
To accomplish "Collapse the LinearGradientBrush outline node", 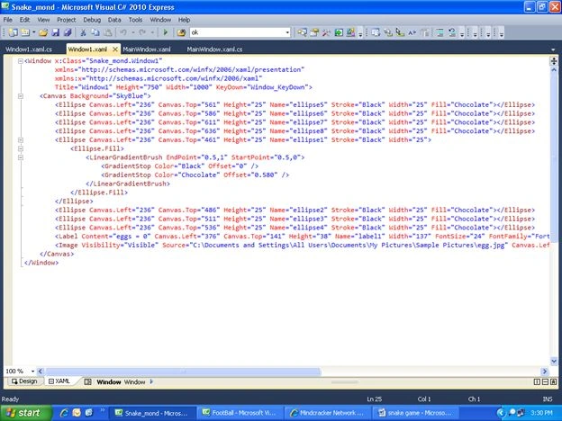I will 21,157.
